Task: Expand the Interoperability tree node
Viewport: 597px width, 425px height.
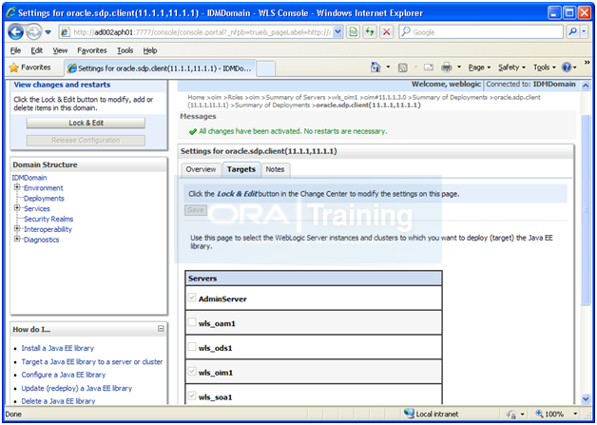Action: tap(17, 228)
